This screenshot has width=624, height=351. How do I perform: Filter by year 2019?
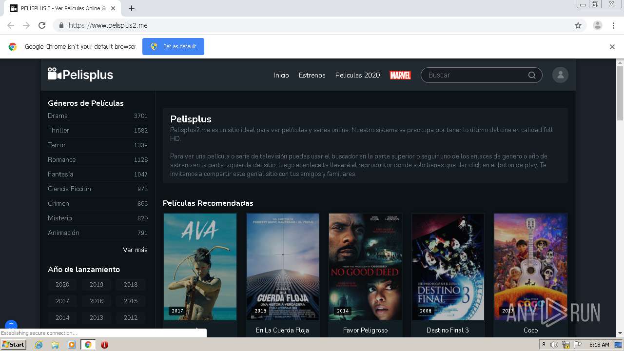point(97,285)
